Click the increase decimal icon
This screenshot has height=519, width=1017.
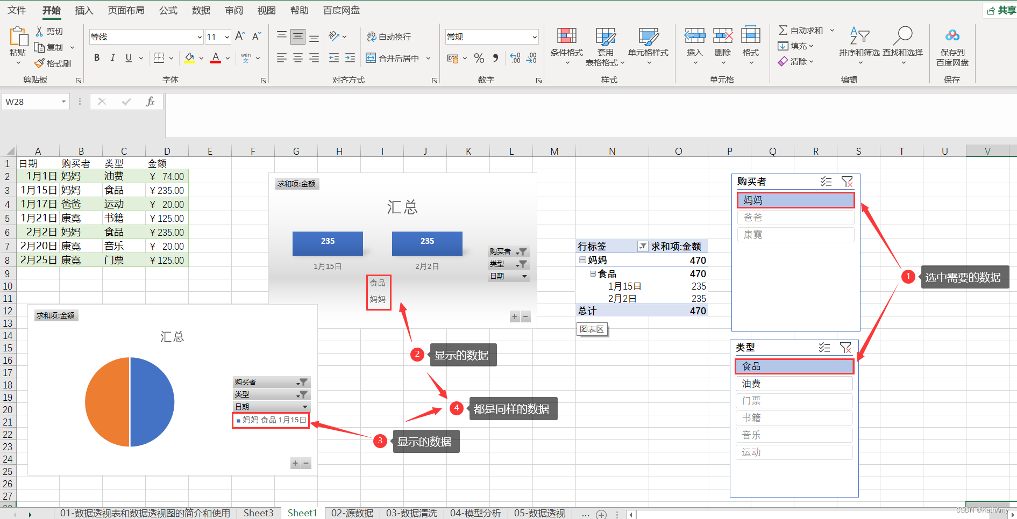click(515, 57)
